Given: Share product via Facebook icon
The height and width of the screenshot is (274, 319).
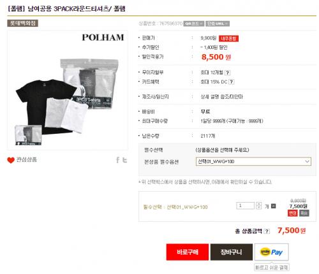Looking at the screenshot, I should (117, 160).
